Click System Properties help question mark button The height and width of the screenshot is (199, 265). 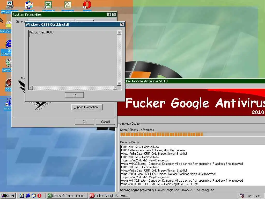point(109,15)
